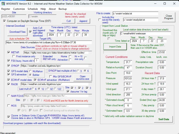The height and width of the screenshot is (134, 179).
Task: Enable Mix GFS/ECMWF checkbox
Action: coord(51,76)
